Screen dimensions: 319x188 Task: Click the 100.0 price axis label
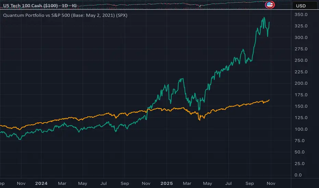point(301,129)
